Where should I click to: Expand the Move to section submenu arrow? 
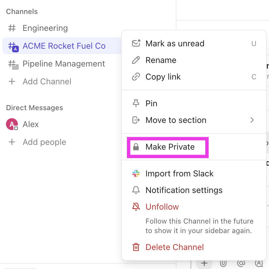(x=252, y=120)
